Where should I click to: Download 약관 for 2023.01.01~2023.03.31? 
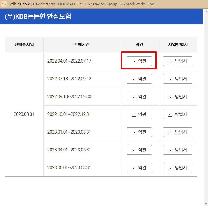click(139, 132)
